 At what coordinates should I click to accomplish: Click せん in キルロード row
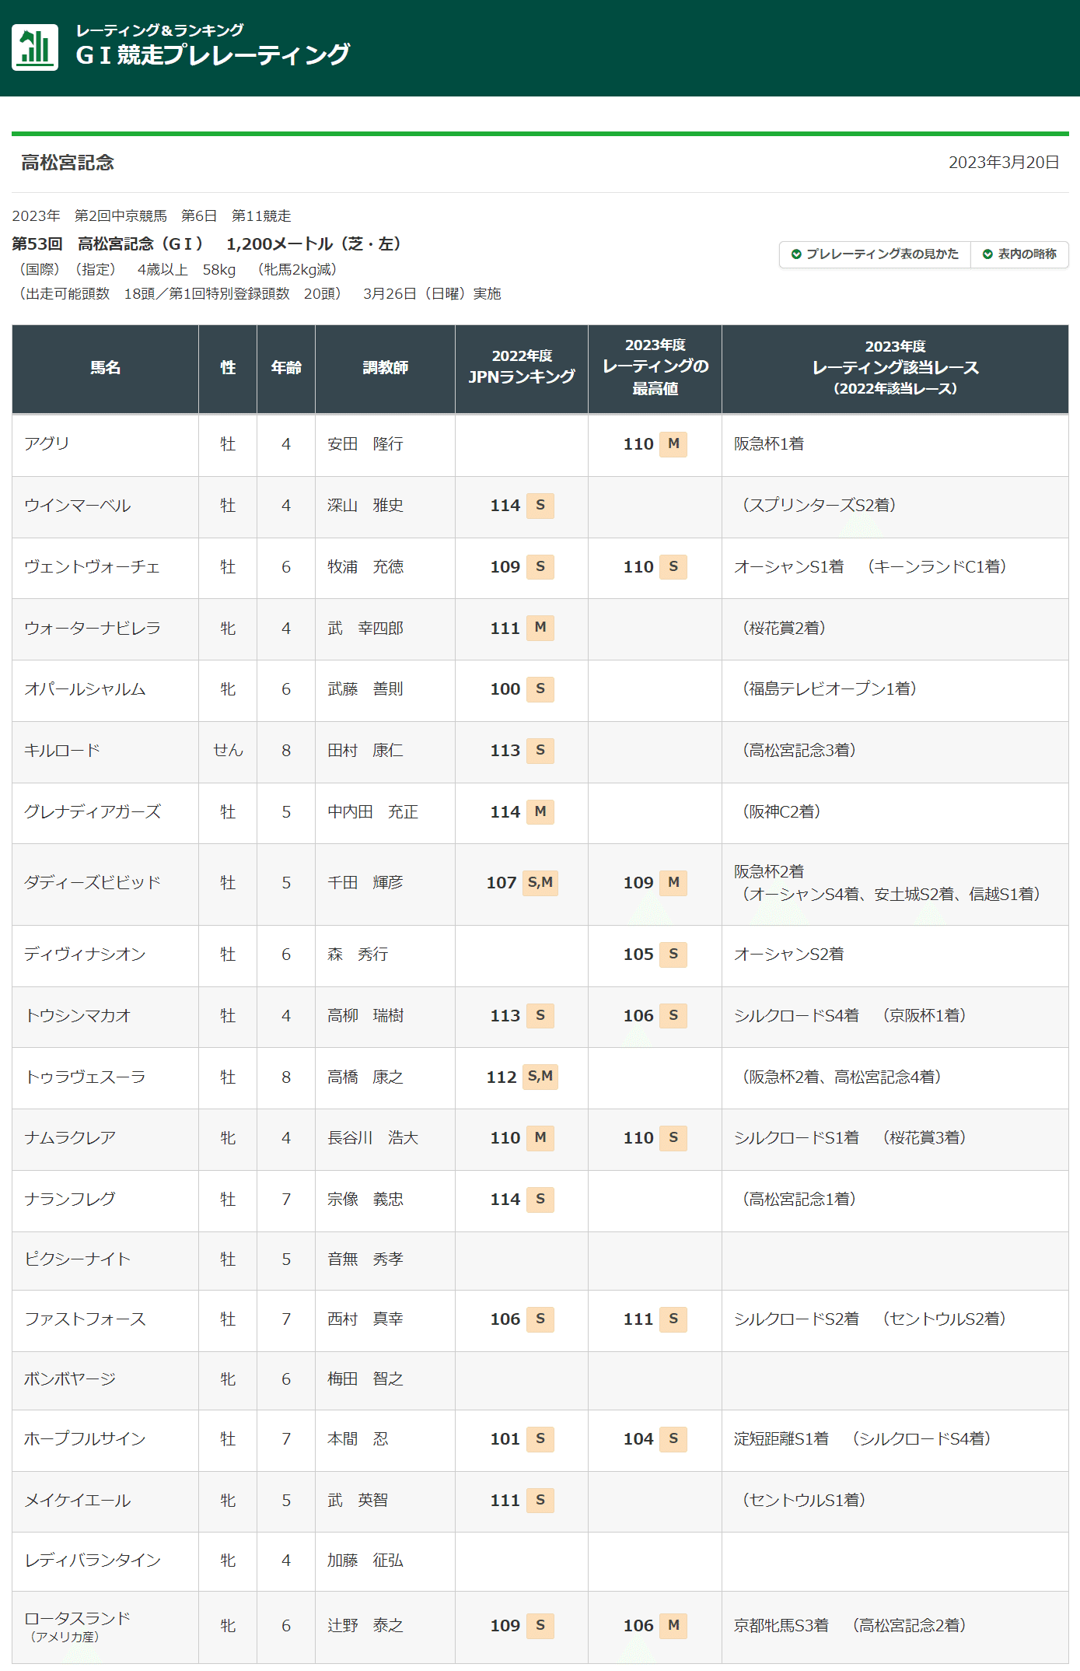click(x=228, y=750)
